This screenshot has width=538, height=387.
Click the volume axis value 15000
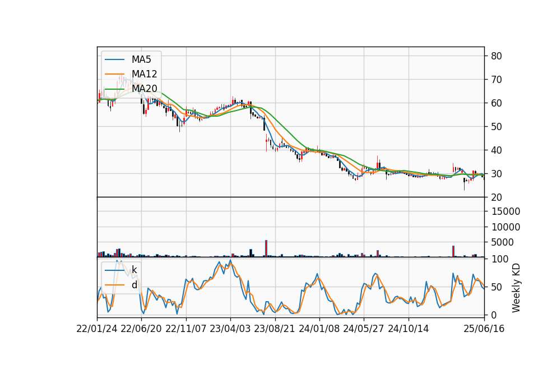[505, 211]
